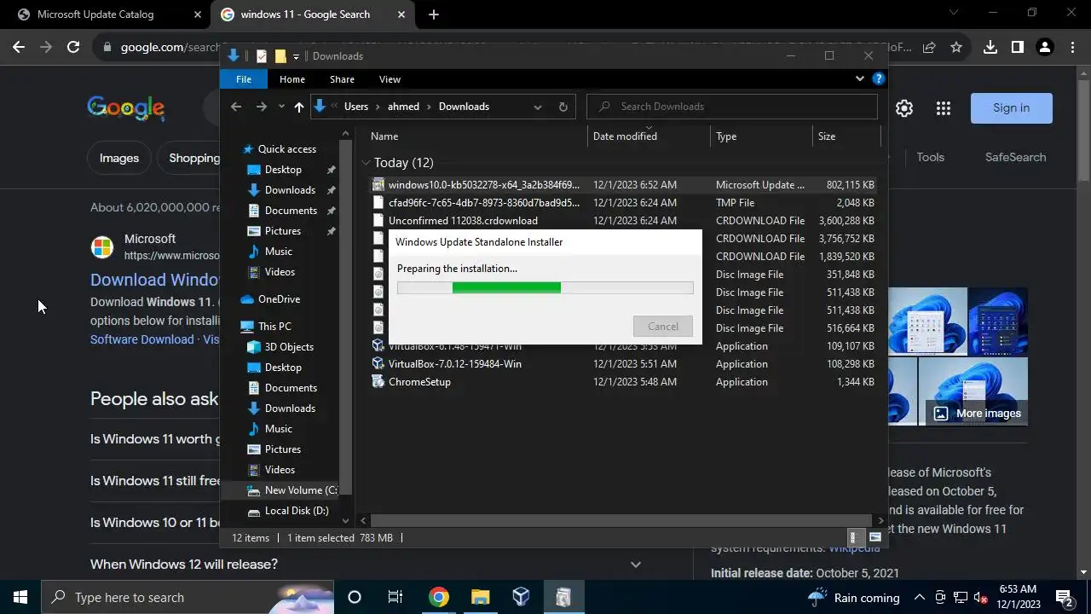Open Quick Access Toolbar customize dropdown
The height and width of the screenshot is (614, 1091).
tap(296, 56)
